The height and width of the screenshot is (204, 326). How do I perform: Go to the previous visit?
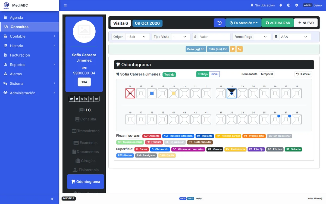77,99
